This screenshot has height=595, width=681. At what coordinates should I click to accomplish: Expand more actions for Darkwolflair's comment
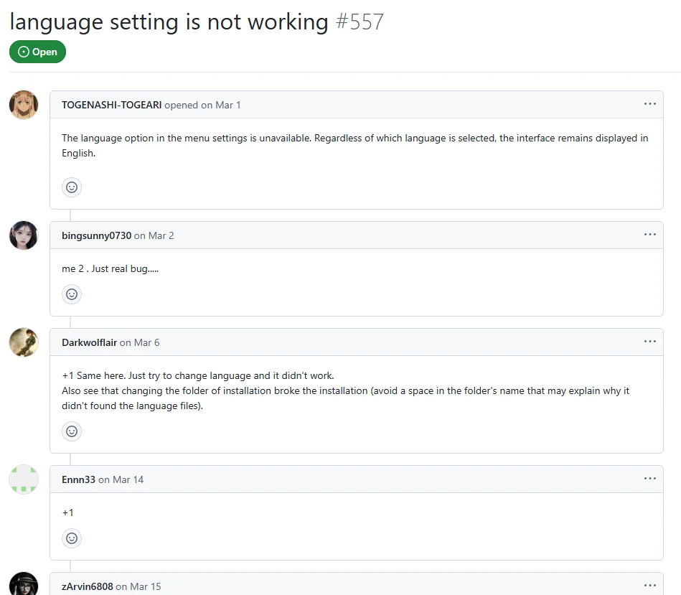tap(649, 342)
